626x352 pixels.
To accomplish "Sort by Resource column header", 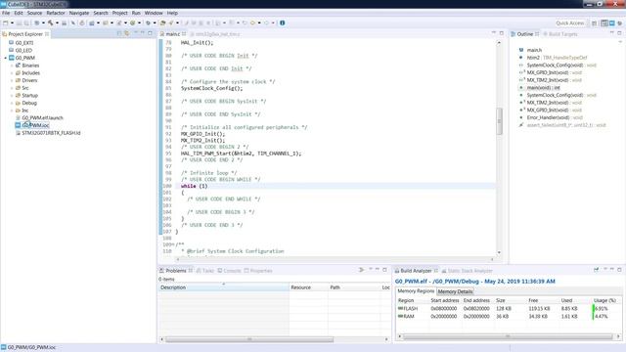I will point(308,287).
